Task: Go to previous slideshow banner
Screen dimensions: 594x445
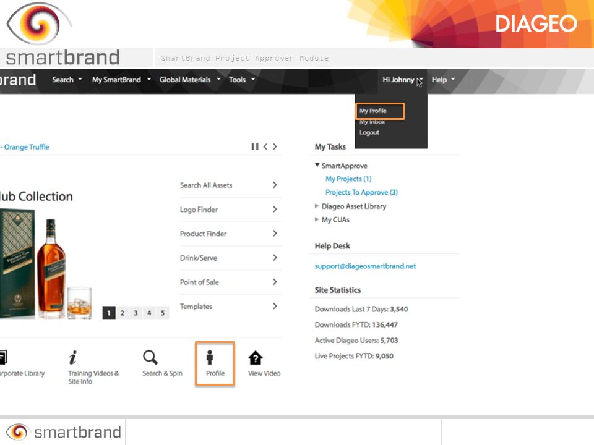Action: coord(265,146)
